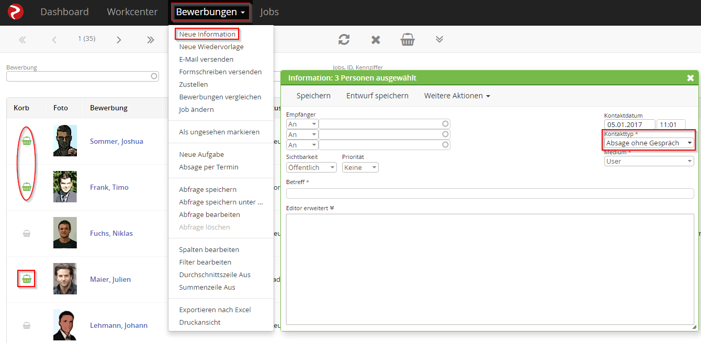
Task: Click the Kontaktdatum date field
Action: pyautogui.click(x=630, y=125)
